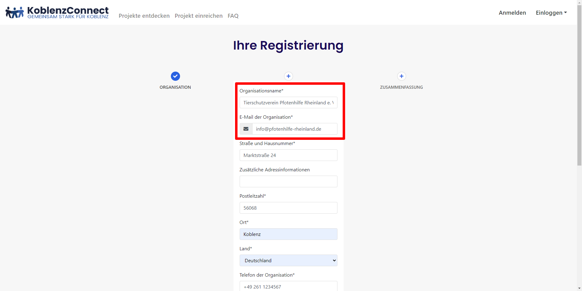Click the Telefon der Organisation field
The width and height of the screenshot is (582, 291).
point(288,286)
